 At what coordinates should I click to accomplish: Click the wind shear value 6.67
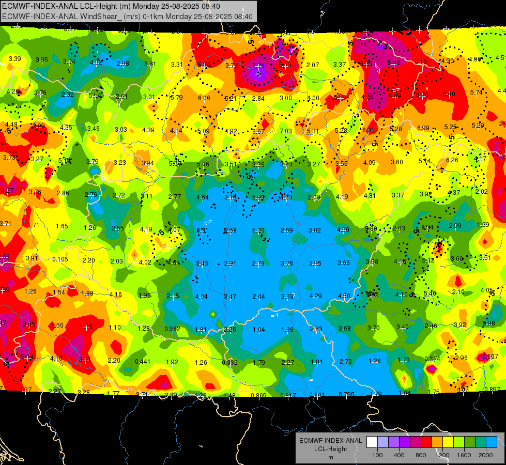coord(258,131)
